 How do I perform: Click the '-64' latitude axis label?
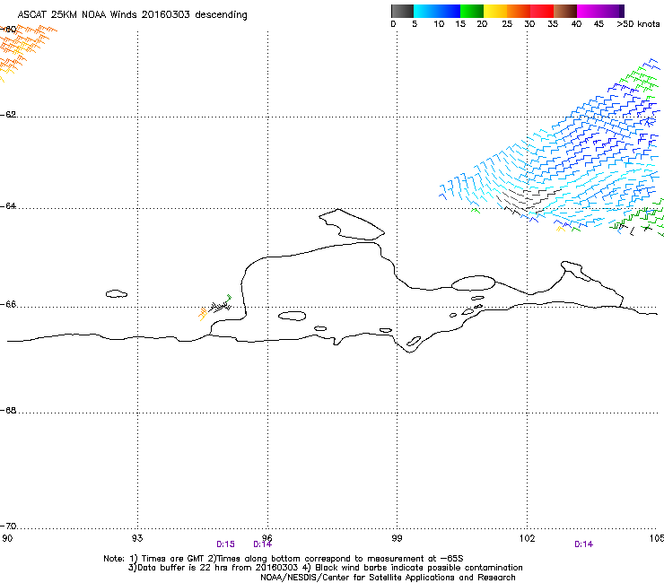click(8, 206)
